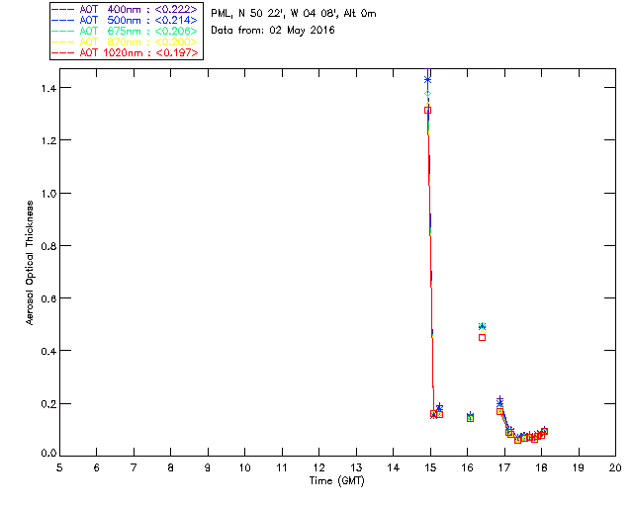The image size is (633, 506).
Task: Click the AOT 1020nm legend entry
Action: [126, 52]
